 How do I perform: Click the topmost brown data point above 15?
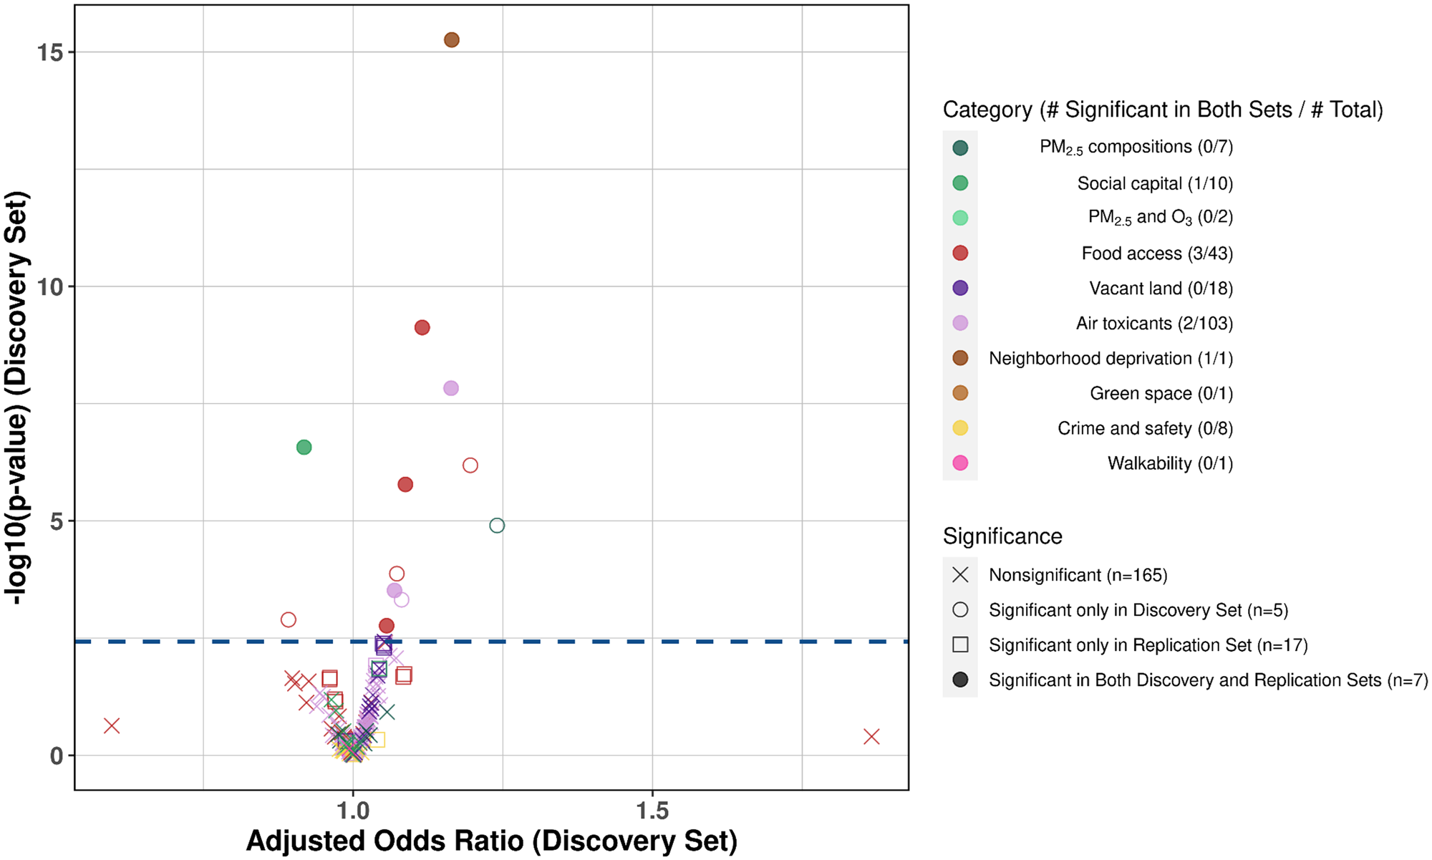[x=451, y=40]
